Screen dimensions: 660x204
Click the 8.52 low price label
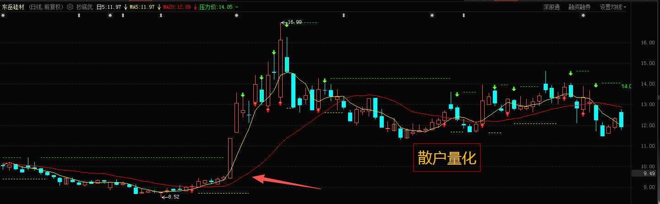pos(174,197)
